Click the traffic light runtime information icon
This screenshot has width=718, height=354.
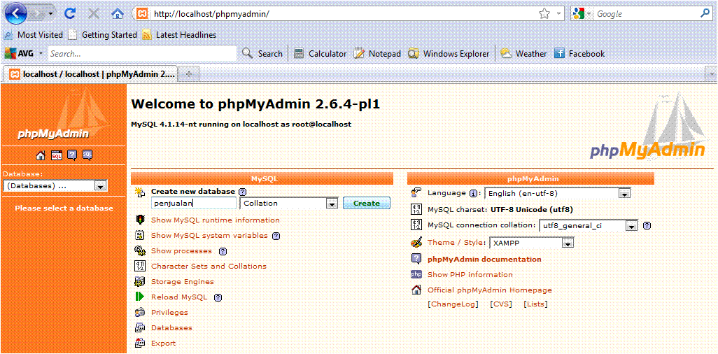[x=140, y=220]
